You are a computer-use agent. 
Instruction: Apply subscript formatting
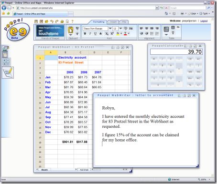coord(107,33)
